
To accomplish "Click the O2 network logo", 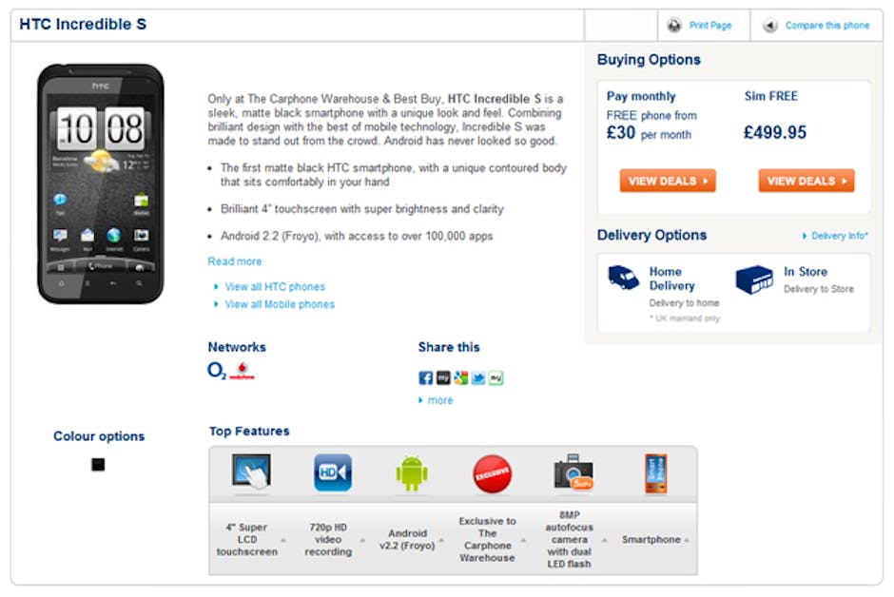I will (x=217, y=372).
